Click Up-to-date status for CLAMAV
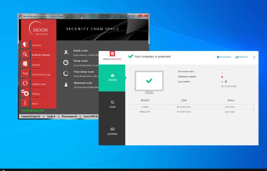The height and width of the screenshot is (171, 267). [x=230, y=107]
